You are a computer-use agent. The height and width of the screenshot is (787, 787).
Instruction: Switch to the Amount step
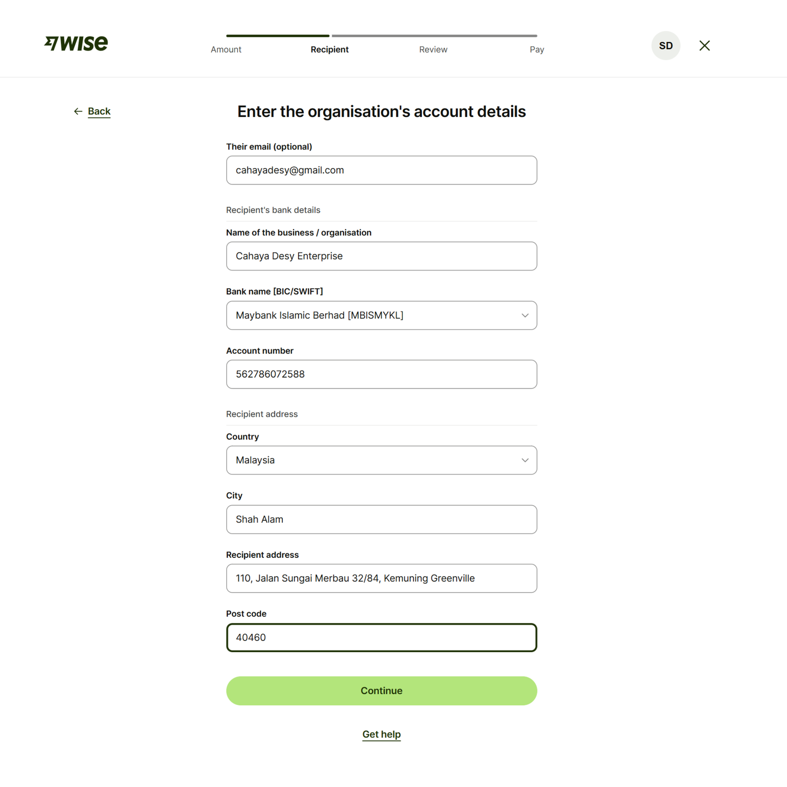[x=226, y=50]
